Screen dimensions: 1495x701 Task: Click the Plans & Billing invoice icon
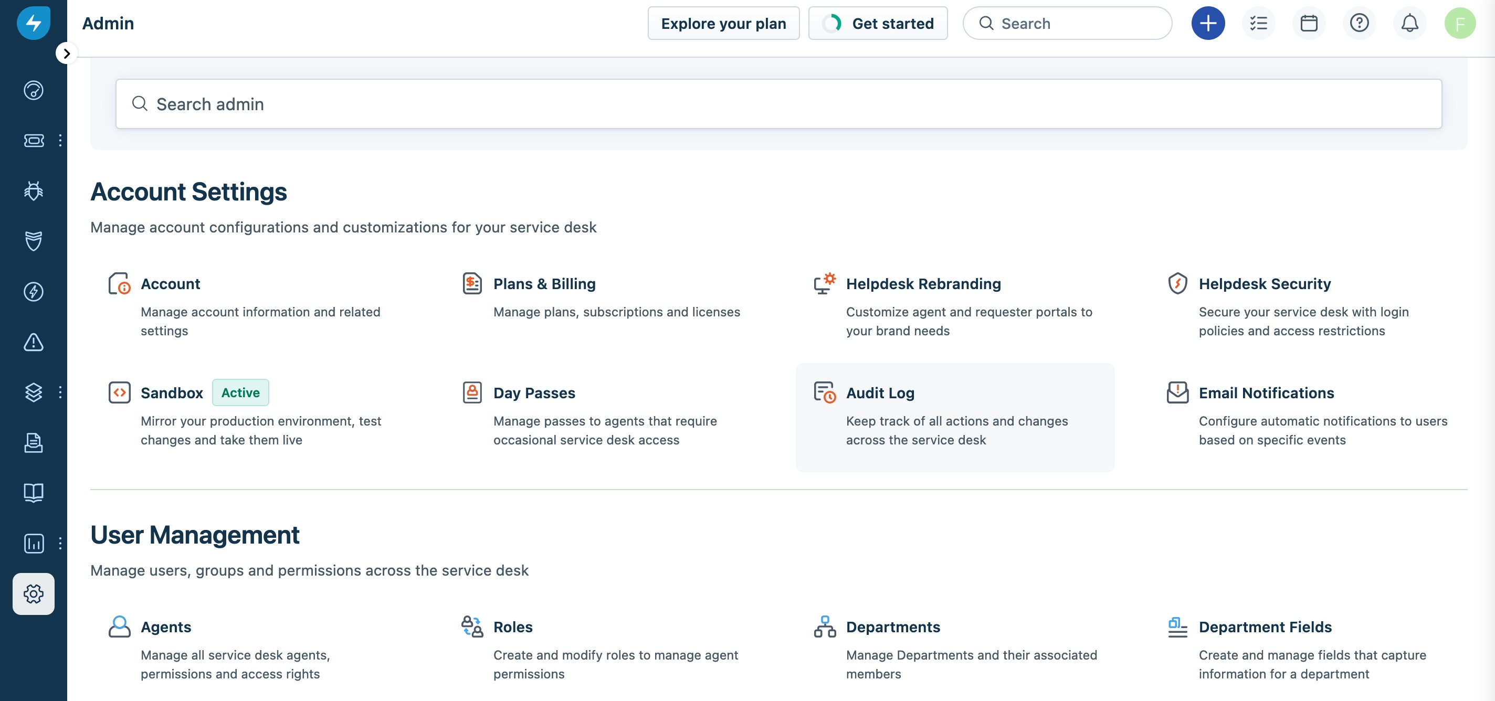click(472, 284)
